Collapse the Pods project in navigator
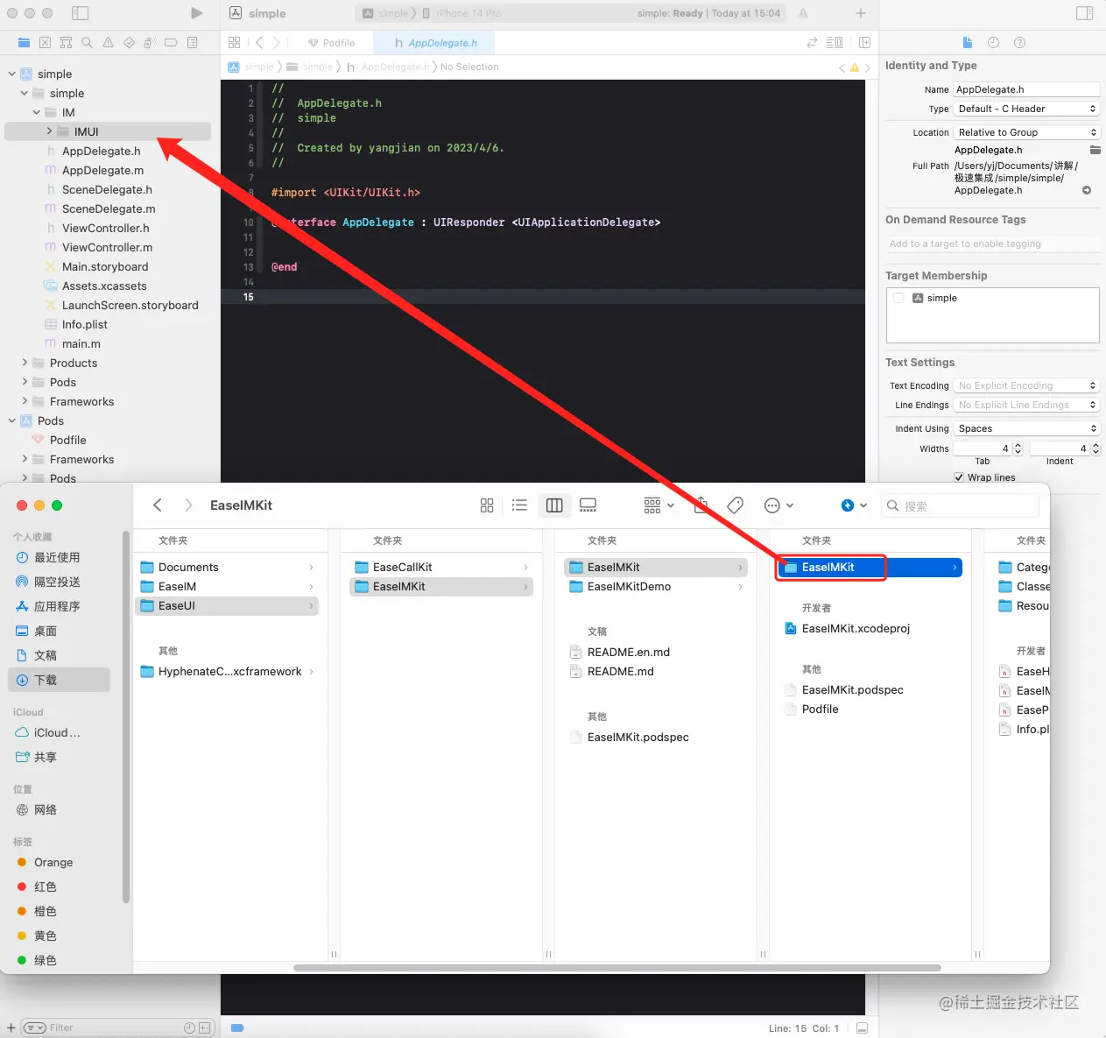 (x=12, y=420)
